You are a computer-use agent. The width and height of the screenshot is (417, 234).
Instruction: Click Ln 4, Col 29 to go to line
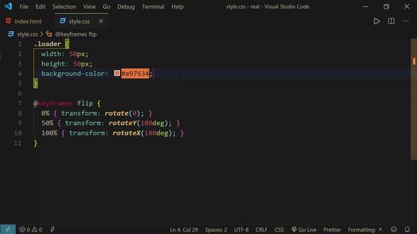(x=184, y=229)
